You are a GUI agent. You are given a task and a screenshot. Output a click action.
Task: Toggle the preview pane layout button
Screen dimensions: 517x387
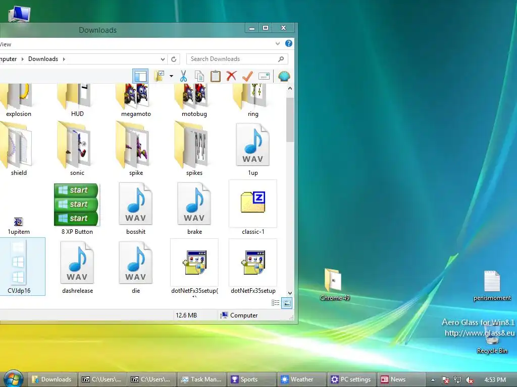(x=140, y=77)
